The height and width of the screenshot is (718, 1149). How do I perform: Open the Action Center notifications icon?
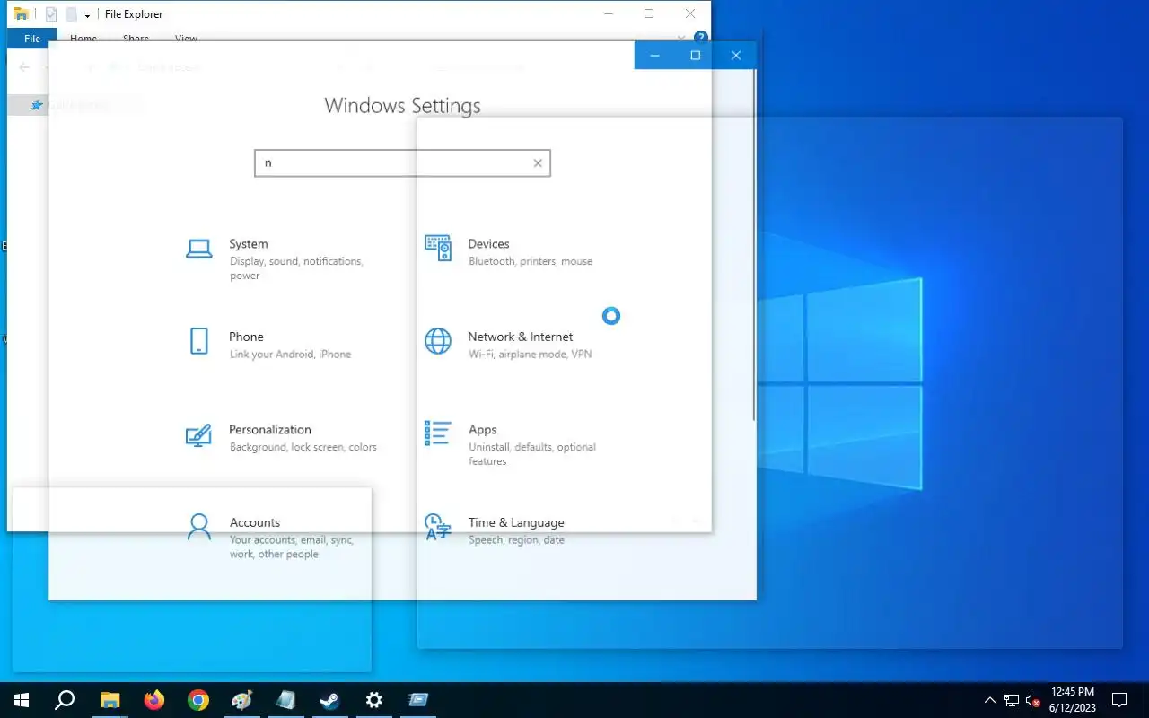[1119, 700]
